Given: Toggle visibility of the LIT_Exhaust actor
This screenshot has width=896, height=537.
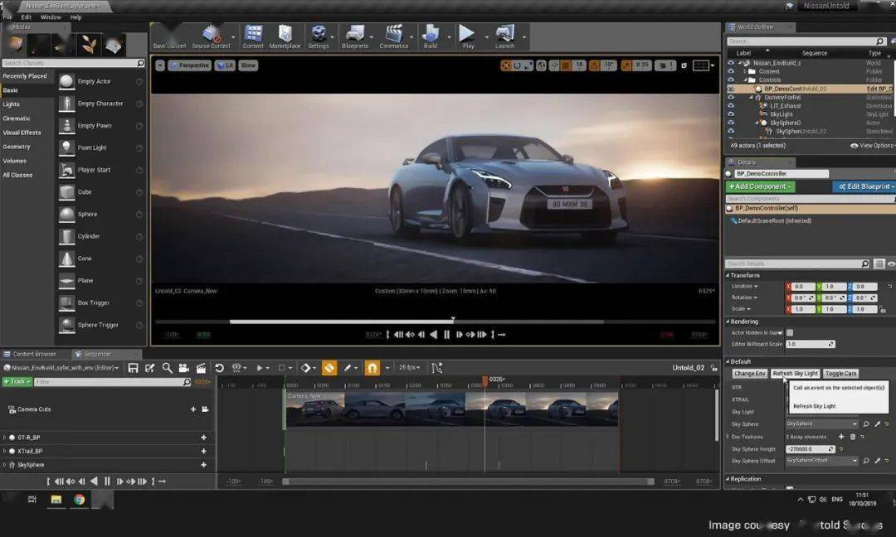Looking at the screenshot, I should pos(730,106).
